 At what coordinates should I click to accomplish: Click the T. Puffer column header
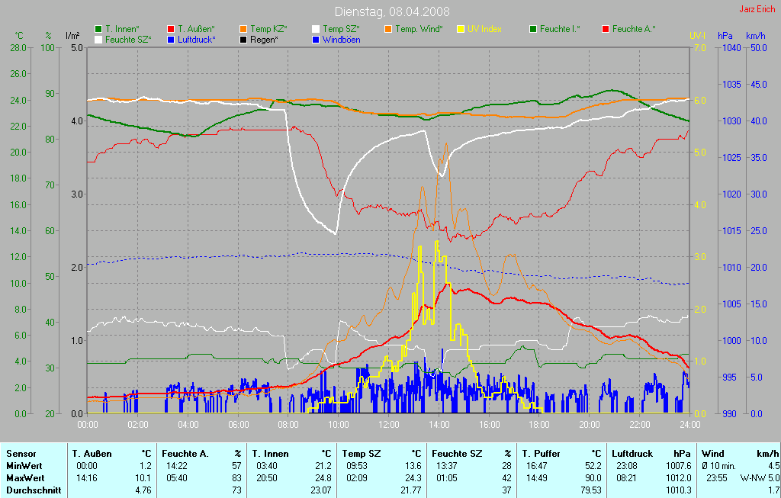(x=538, y=453)
